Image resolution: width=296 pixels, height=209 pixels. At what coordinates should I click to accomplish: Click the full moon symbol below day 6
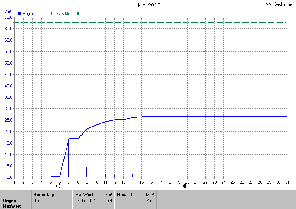click(x=58, y=186)
